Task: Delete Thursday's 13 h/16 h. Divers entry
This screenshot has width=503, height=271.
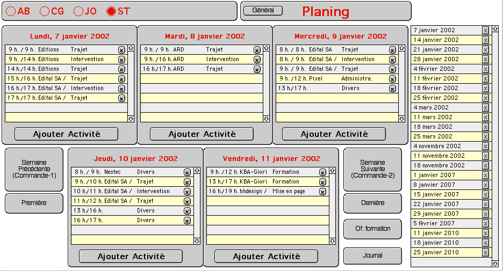Action: point(188,211)
